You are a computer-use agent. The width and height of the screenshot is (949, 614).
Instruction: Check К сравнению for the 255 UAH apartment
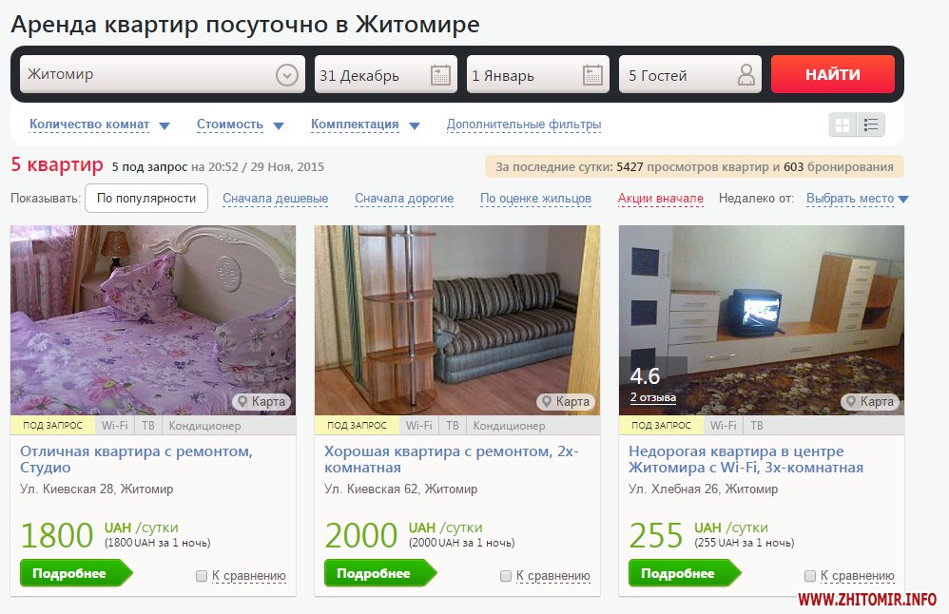(810, 576)
